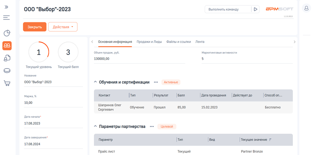Image resolution: width=312 pixels, height=155 pixels.
Task: Open options menu for Обучения и сертификации
Action: 156,82
